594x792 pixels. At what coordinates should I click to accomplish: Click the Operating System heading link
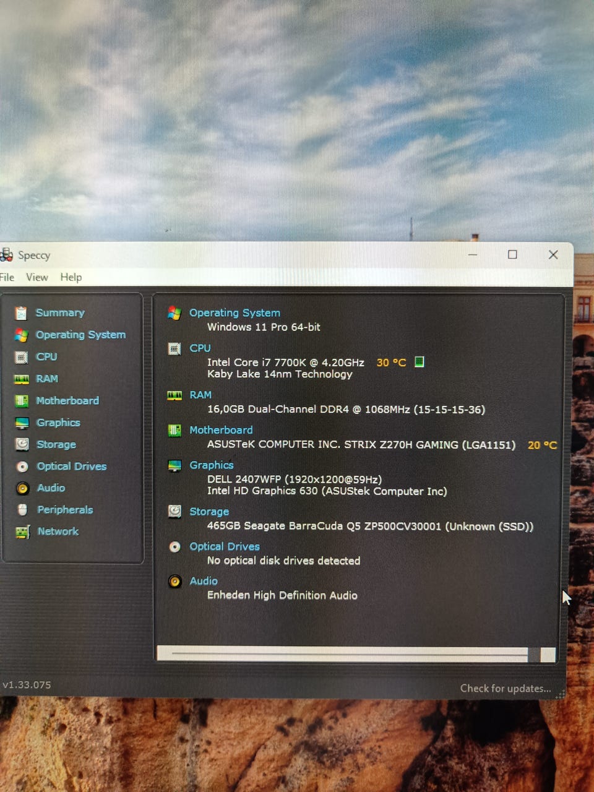click(235, 313)
